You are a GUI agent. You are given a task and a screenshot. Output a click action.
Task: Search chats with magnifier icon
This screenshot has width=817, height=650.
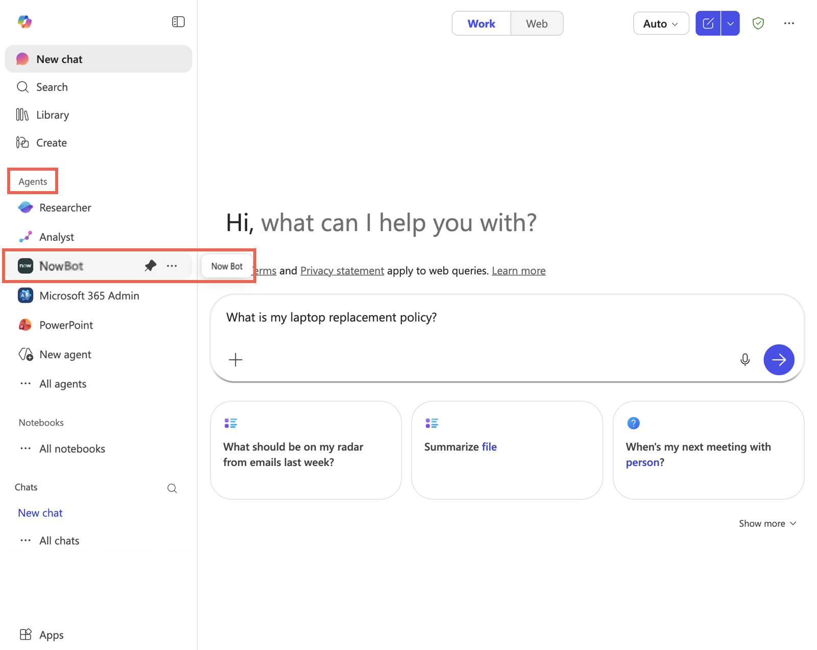point(172,489)
